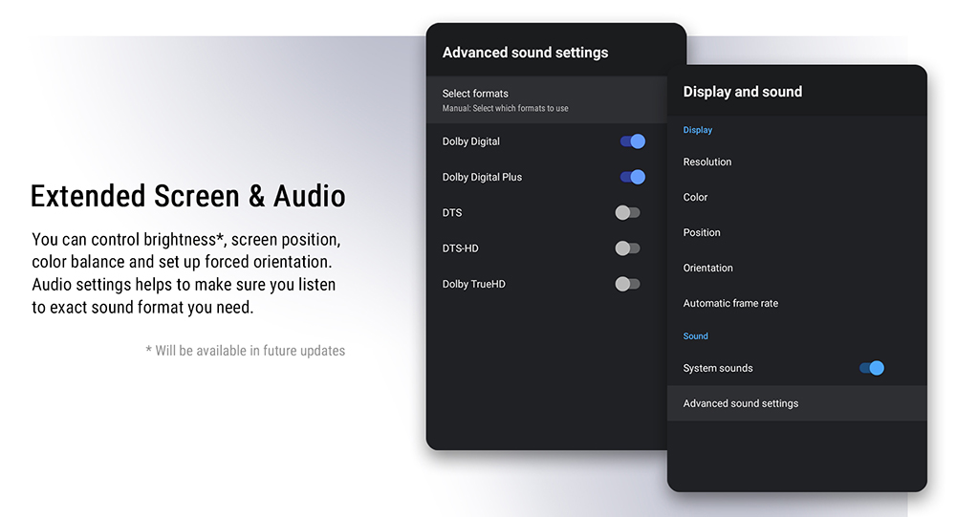956x517 pixels.
Task: Disable the Dolby Digital Plus toggle
Action: click(632, 177)
